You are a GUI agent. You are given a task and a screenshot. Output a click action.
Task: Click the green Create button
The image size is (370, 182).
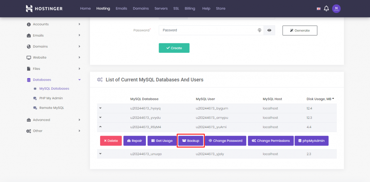point(174,48)
